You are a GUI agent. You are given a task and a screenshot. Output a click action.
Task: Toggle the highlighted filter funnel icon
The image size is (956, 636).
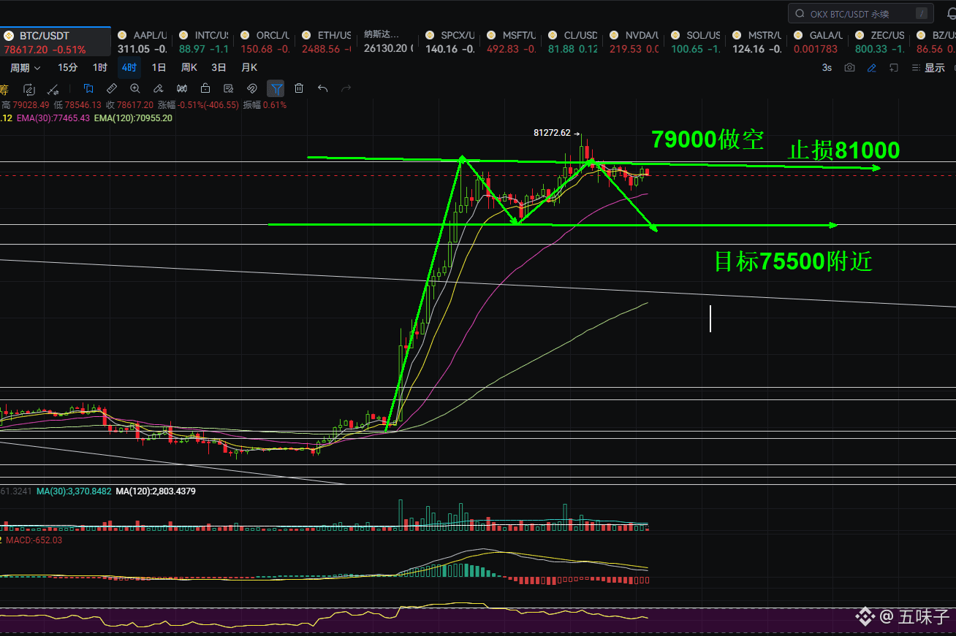[276, 89]
